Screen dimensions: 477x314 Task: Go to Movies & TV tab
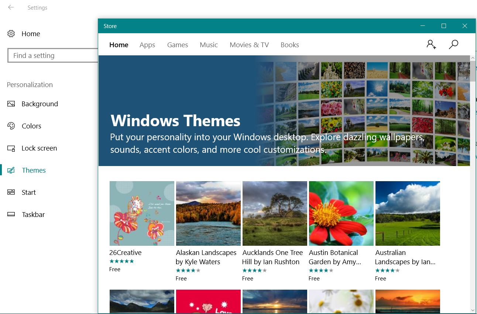point(249,45)
